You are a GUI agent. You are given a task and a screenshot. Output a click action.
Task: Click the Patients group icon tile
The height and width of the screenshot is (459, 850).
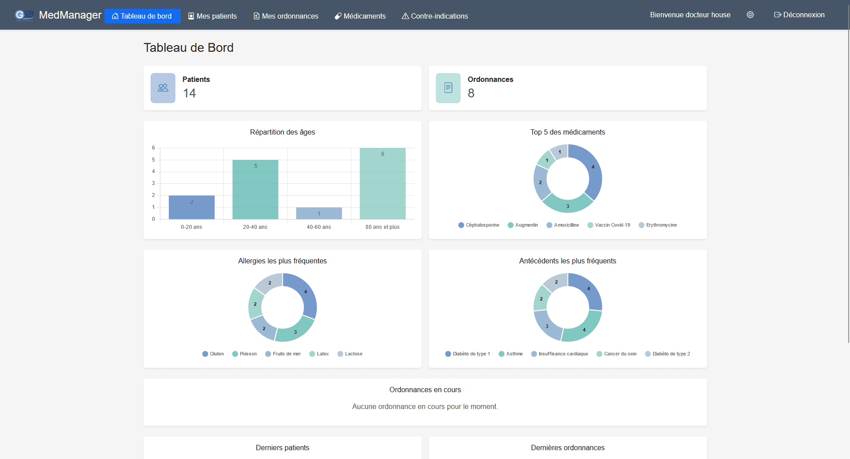tap(163, 88)
